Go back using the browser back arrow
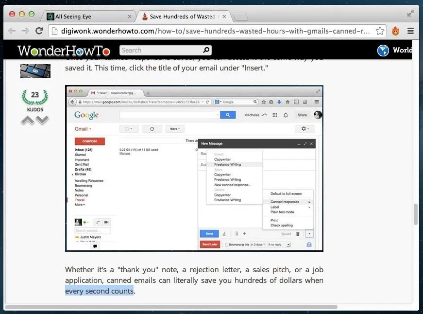Viewport: 423px width, 314px height. (12, 31)
